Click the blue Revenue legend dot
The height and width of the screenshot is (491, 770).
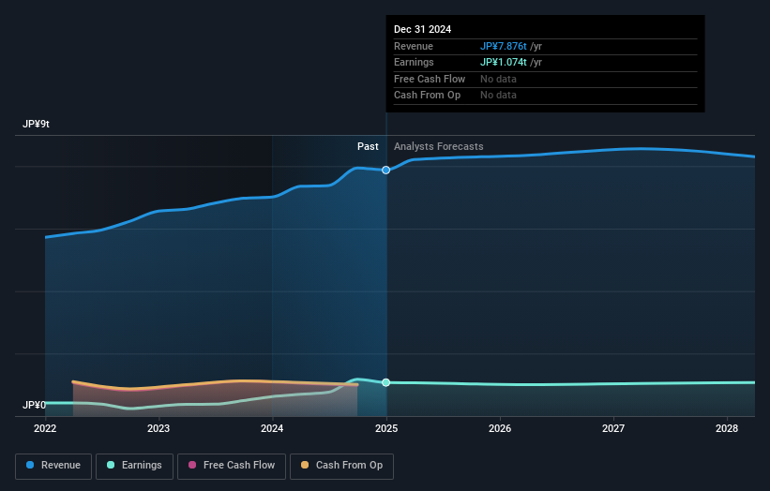(x=30, y=465)
